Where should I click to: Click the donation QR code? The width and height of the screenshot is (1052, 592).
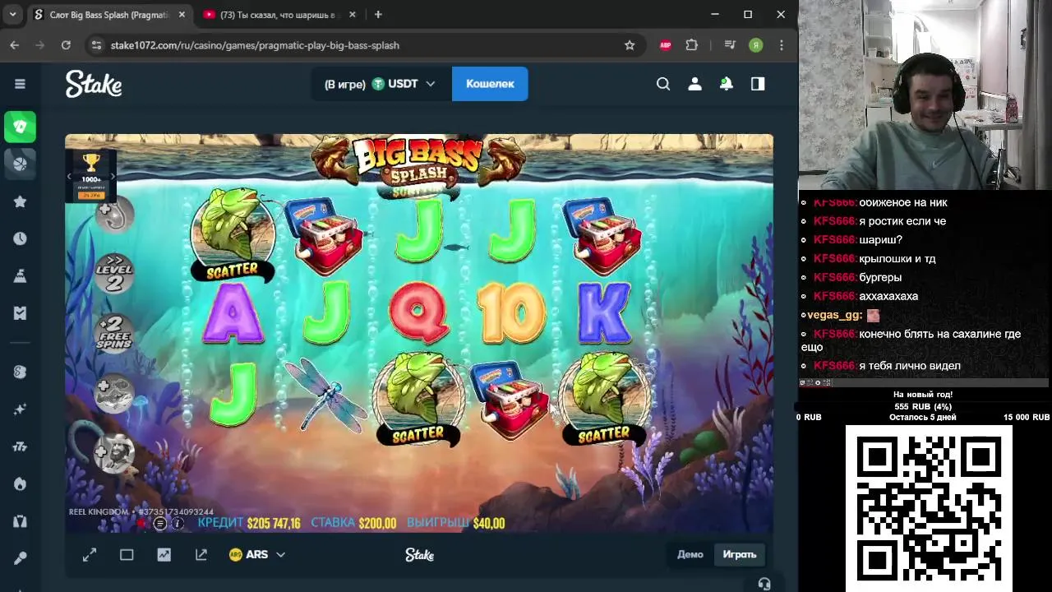tap(929, 508)
